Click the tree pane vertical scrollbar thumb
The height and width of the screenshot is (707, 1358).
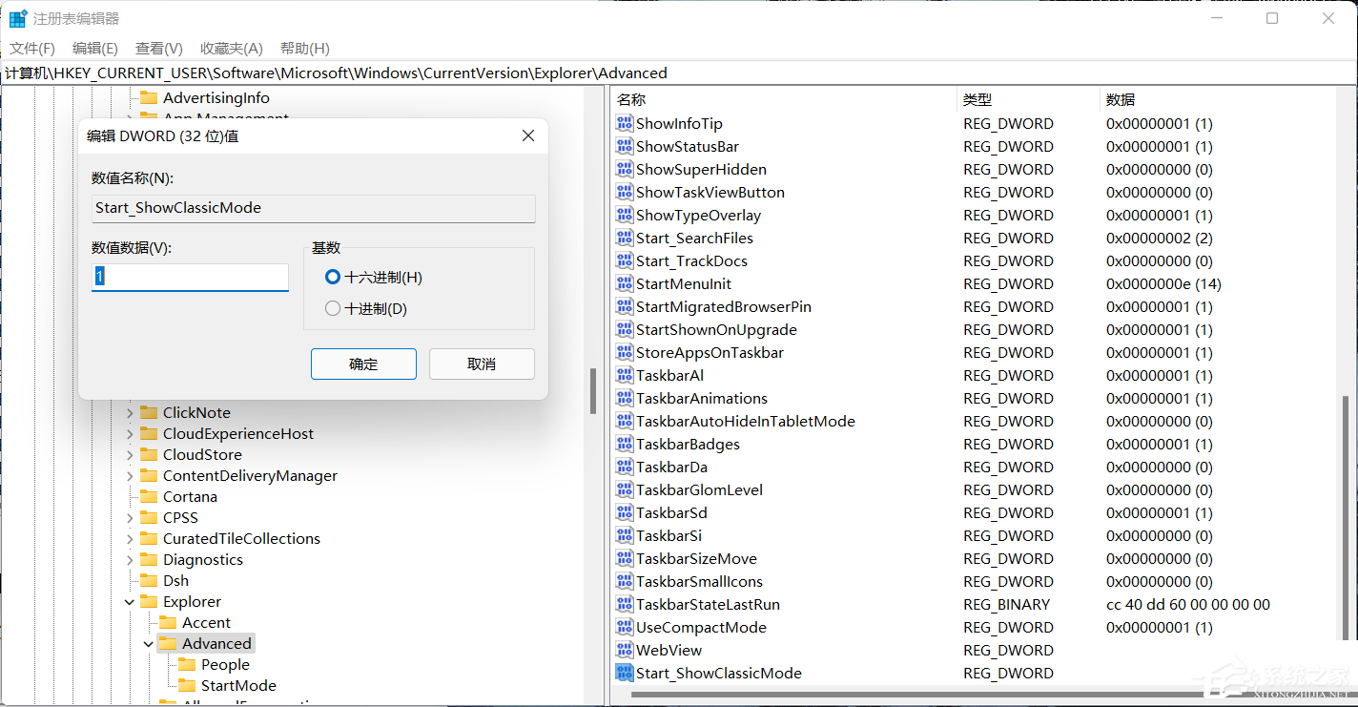[593, 391]
